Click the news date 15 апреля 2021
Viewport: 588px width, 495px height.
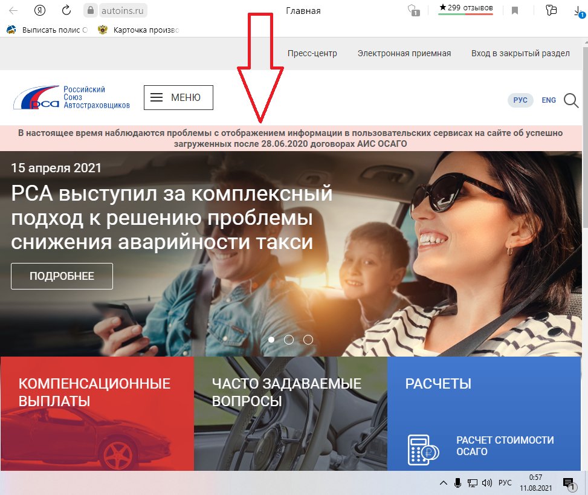[56, 167]
